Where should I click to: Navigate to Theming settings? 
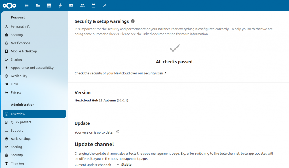tap(17, 163)
